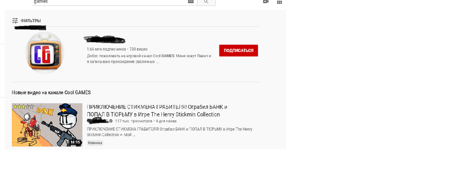Click the channel description "Добро пожаловать на игровой канал"
This screenshot has width=471, height=194.
coord(149,59)
